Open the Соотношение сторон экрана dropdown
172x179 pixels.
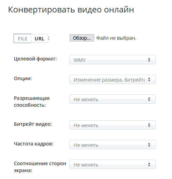click(112, 164)
